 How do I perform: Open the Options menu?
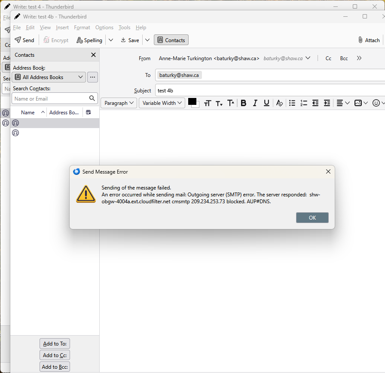click(x=104, y=28)
